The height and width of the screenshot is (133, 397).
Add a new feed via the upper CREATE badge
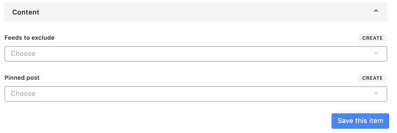point(372,38)
